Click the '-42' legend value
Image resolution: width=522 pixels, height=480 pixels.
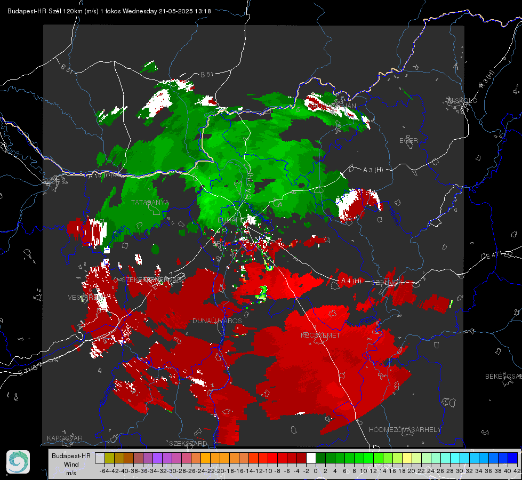tap(114, 471)
